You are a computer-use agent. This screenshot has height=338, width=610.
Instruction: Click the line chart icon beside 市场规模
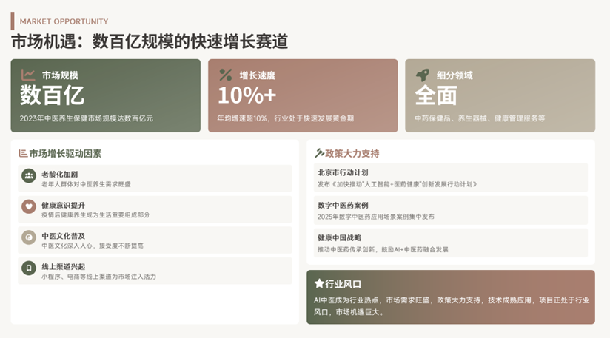28,75
